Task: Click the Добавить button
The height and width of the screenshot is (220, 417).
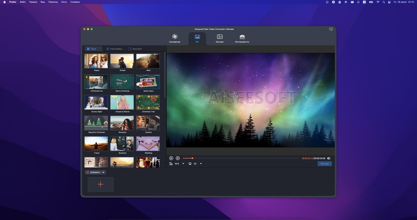Action: pyautogui.click(x=94, y=172)
